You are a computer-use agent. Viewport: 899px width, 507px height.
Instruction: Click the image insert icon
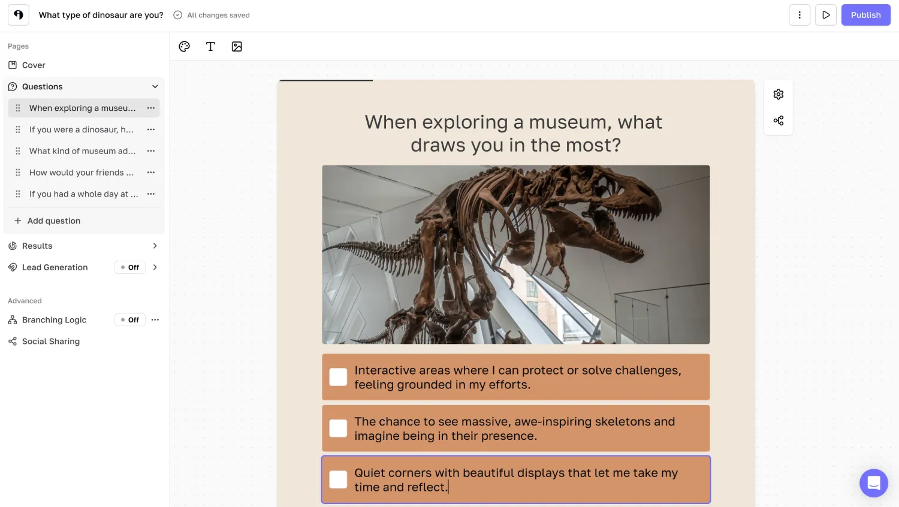click(237, 47)
